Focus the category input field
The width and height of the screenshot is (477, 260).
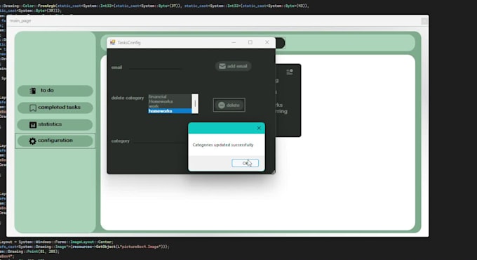[160, 141]
